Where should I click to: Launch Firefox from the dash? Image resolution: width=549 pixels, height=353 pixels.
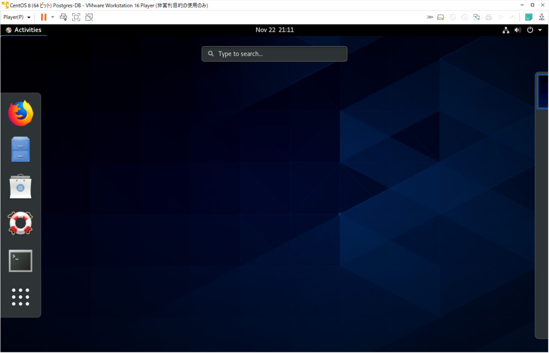click(x=21, y=113)
